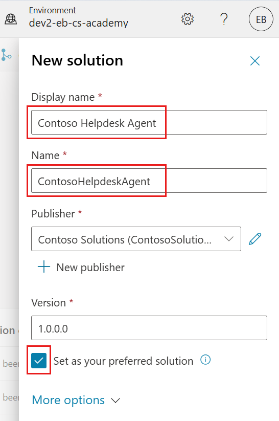Click the Version field showing 1.0.0.0
The height and width of the screenshot is (421, 279).
(149, 328)
